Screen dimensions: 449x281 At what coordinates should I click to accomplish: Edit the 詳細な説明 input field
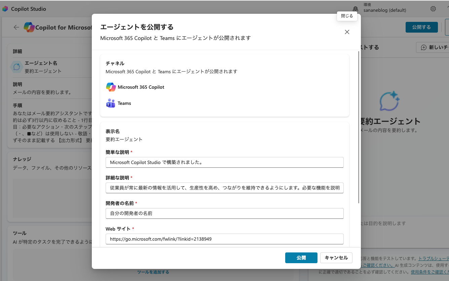pyautogui.click(x=224, y=188)
